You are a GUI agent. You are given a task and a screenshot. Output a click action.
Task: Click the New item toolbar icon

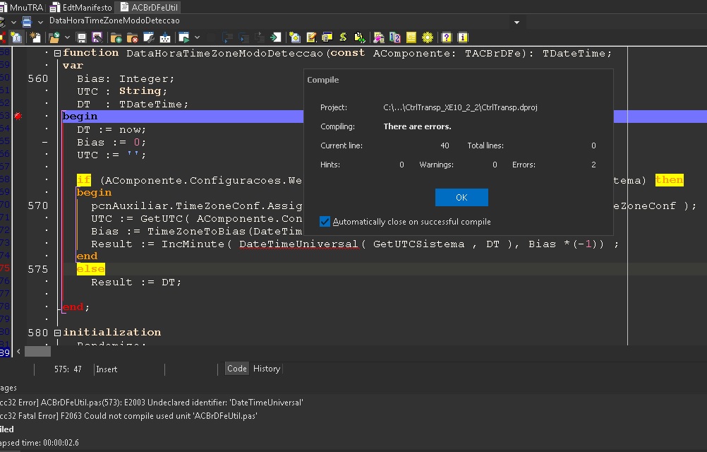click(35, 37)
